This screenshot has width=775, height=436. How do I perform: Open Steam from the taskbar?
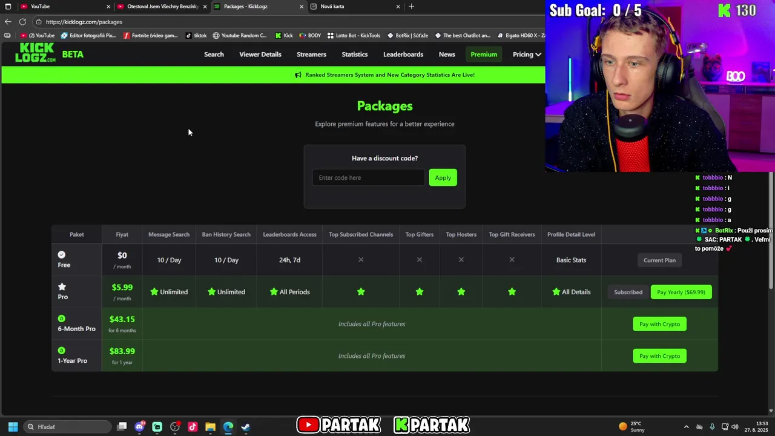[x=245, y=427]
